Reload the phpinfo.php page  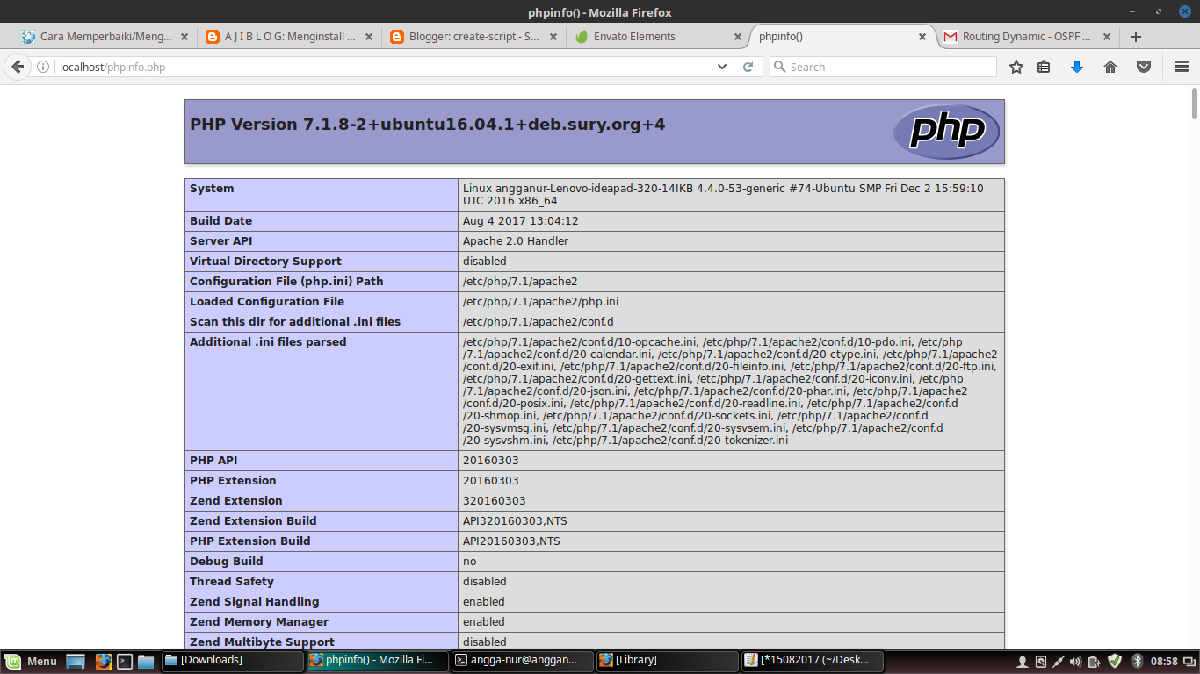(x=748, y=67)
